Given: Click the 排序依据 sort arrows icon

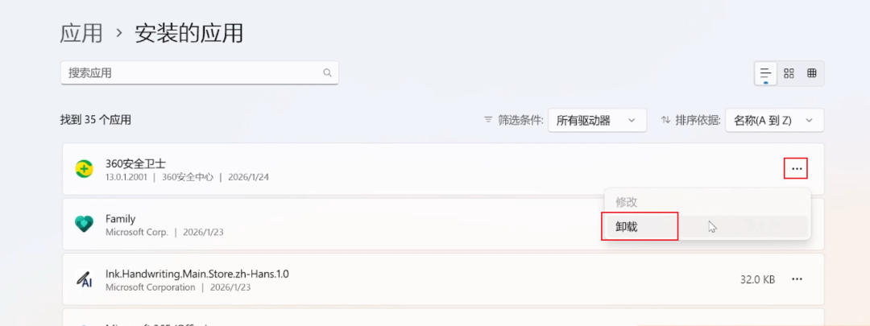Looking at the screenshot, I should coord(666,120).
